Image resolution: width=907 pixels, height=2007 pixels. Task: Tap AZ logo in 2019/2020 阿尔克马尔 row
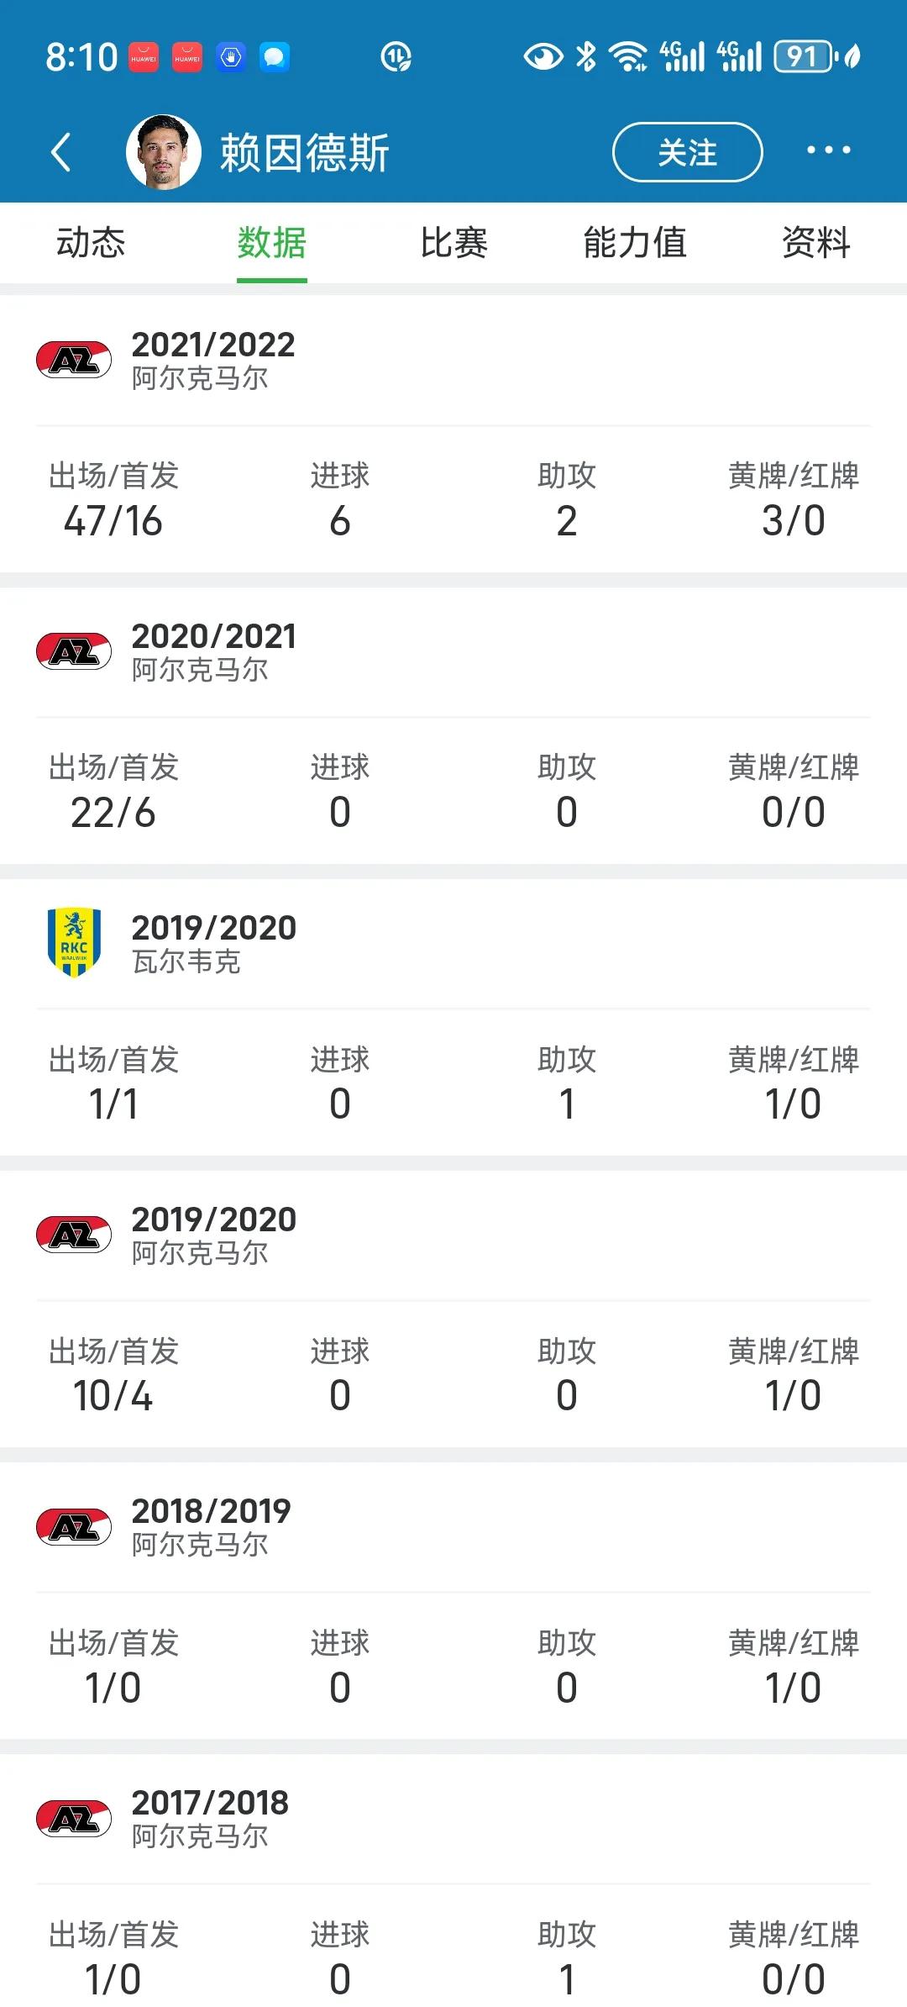74,1235
